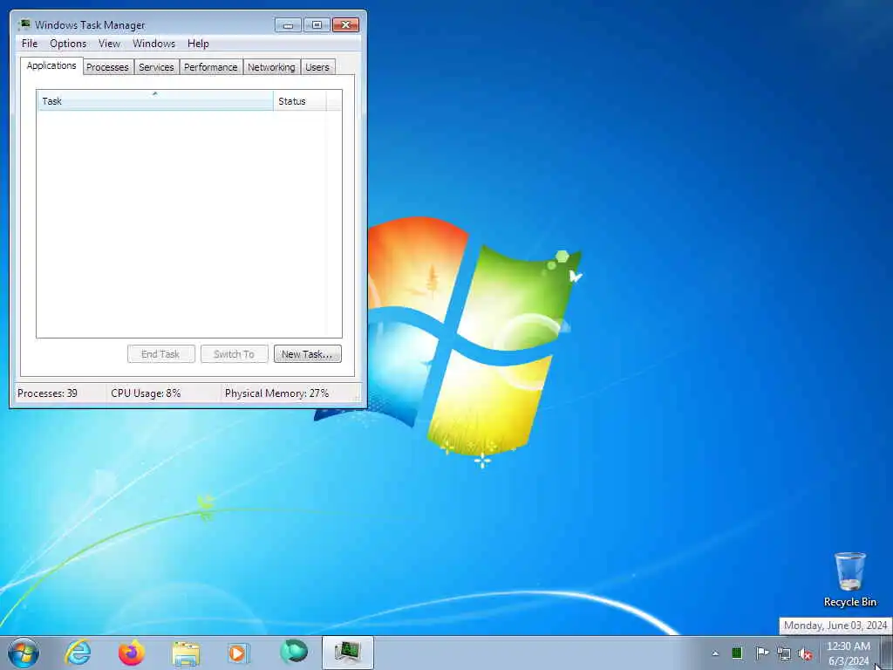Click the muted volume speaker icon

click(x=805, y=653)
